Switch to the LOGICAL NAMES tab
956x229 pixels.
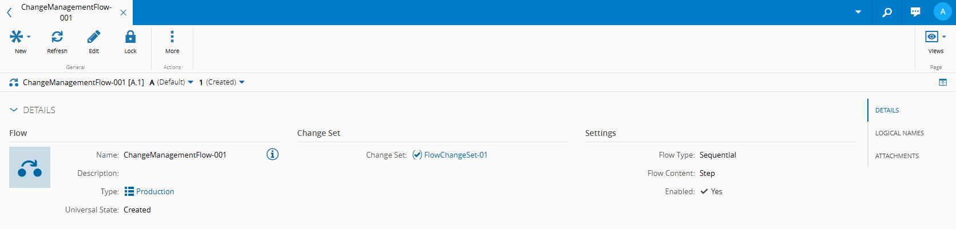pyautogui.click(x=899, y=133)
